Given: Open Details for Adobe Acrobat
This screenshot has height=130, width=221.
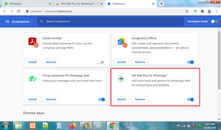Looking at the screenshot, I should (32, 62).
